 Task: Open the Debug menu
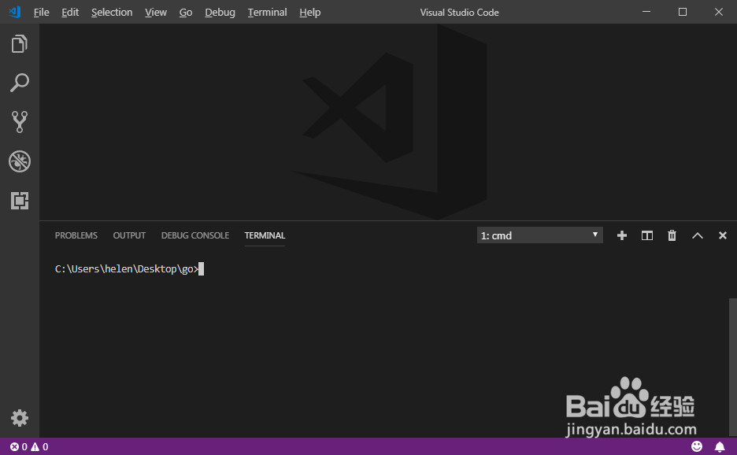tap(220, 13)
